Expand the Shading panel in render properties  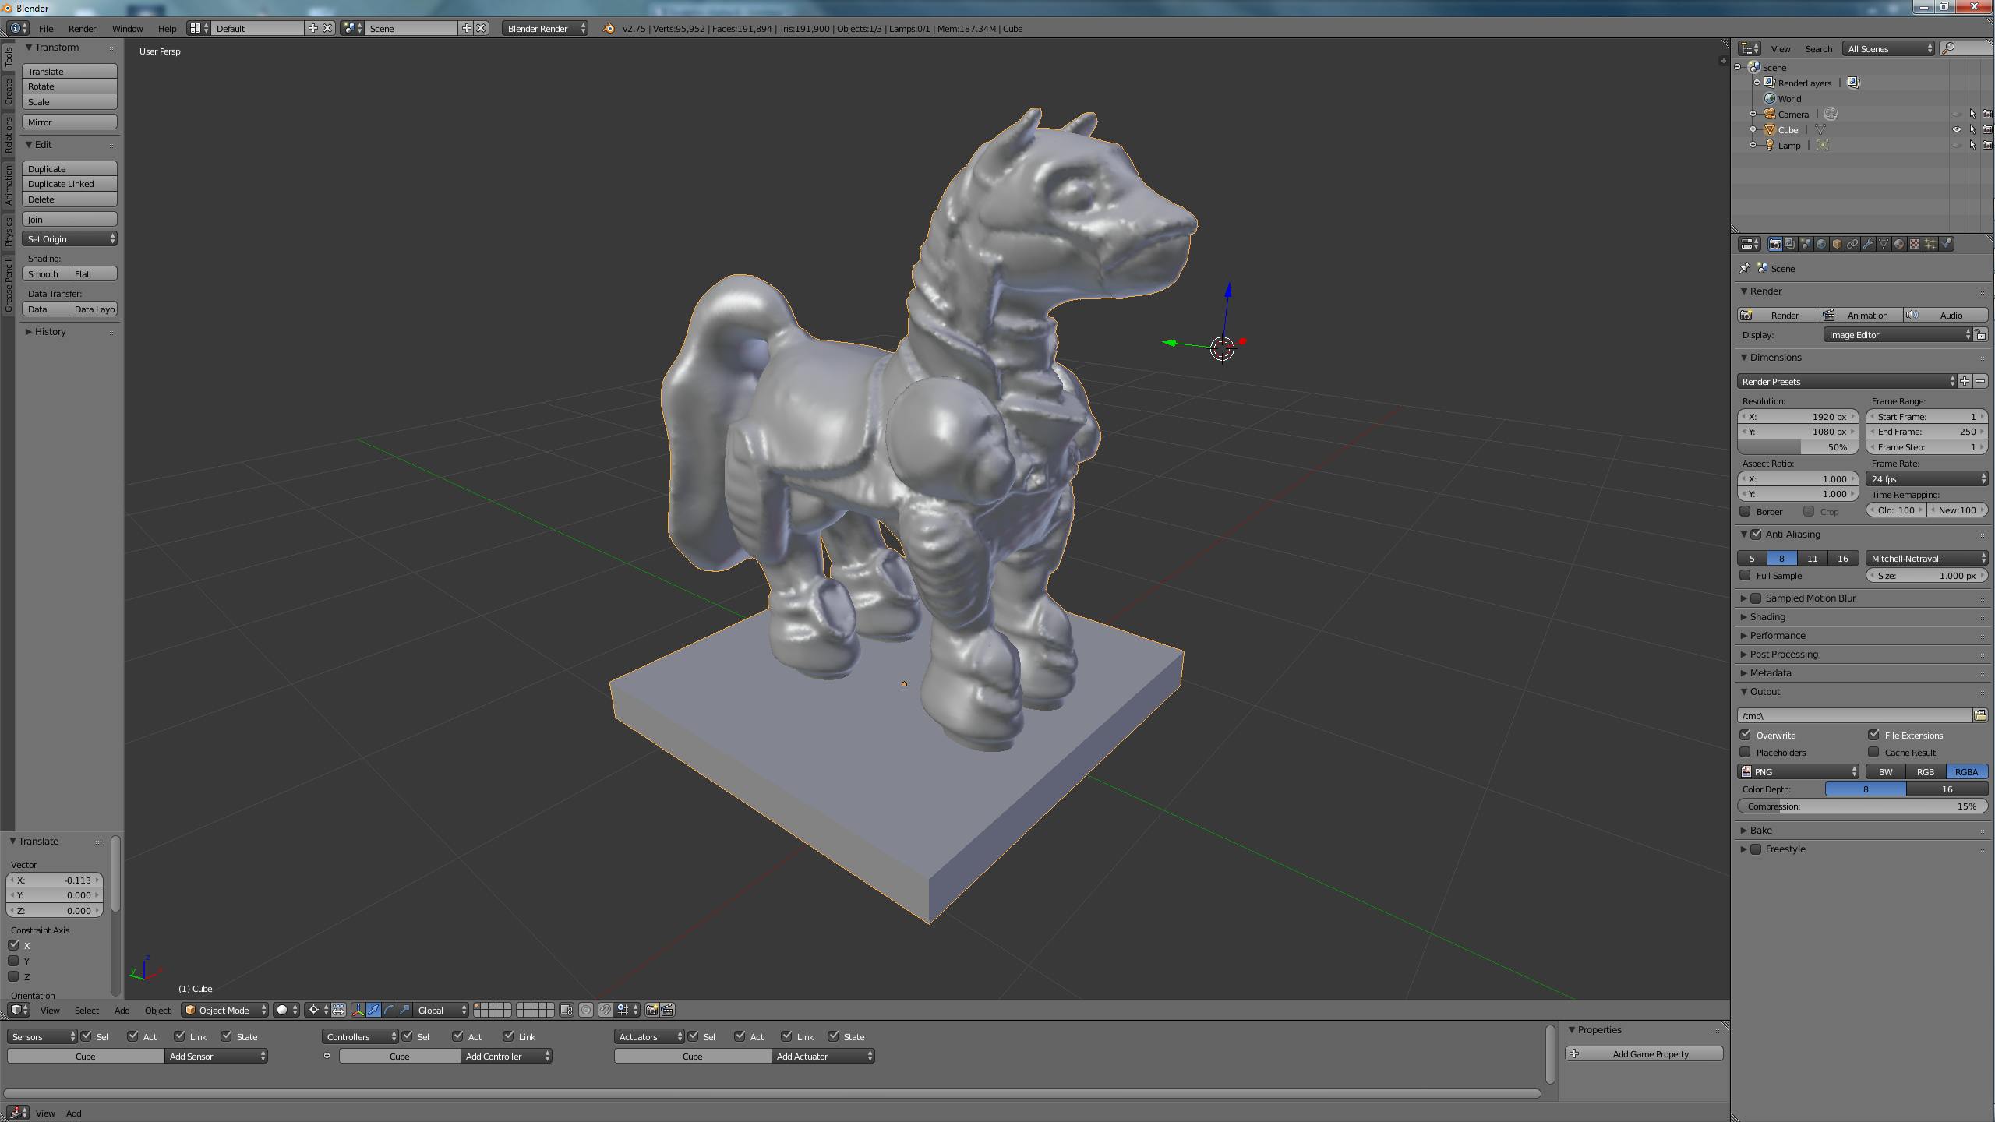point(1767,616)
